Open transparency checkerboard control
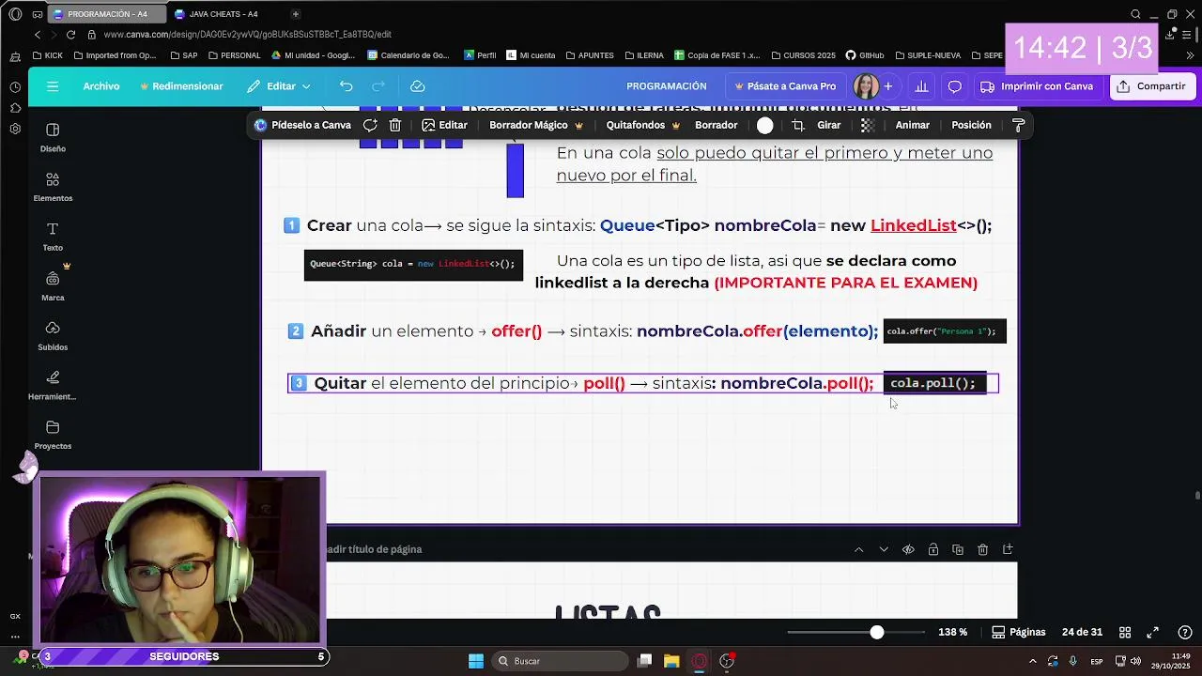1202x676 pixels. (868, 125)
